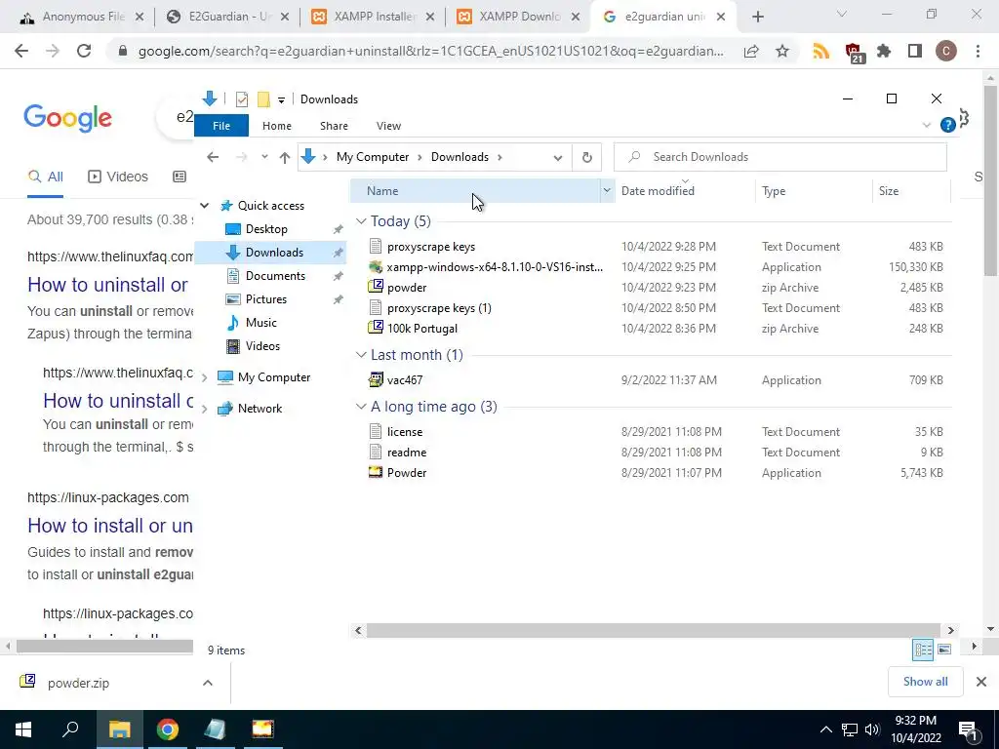Click the New folder icon in Explorer title bar
The width and height of the screenshot is (999, 749).
coord(263,99)
